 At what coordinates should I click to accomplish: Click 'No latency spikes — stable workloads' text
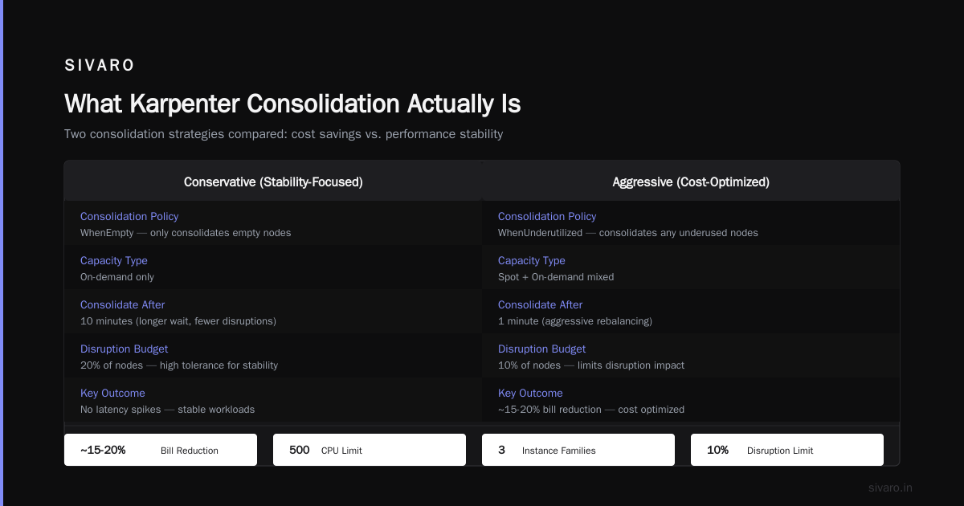coord(167,410)
